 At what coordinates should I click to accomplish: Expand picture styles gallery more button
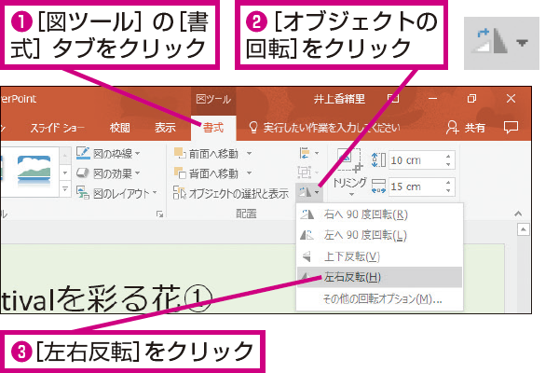65,188
